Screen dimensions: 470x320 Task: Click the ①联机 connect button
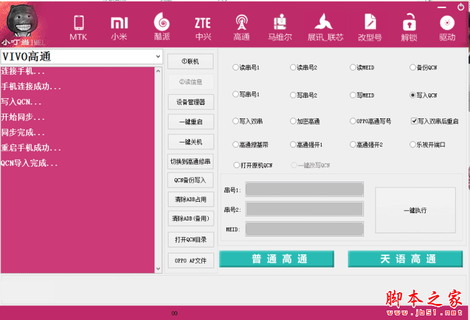tap(190, 62)
